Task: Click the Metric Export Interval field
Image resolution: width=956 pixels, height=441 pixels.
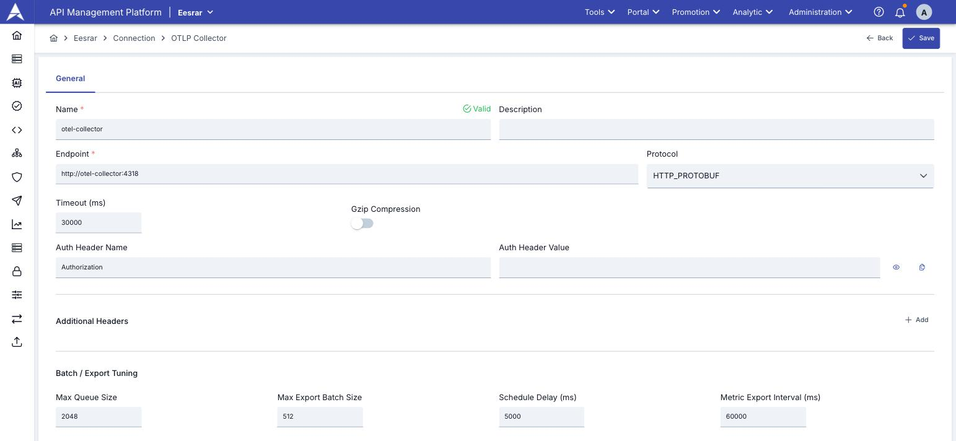Action: 763,416
